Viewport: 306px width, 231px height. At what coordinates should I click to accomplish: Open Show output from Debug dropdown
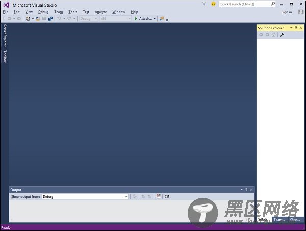126,196
